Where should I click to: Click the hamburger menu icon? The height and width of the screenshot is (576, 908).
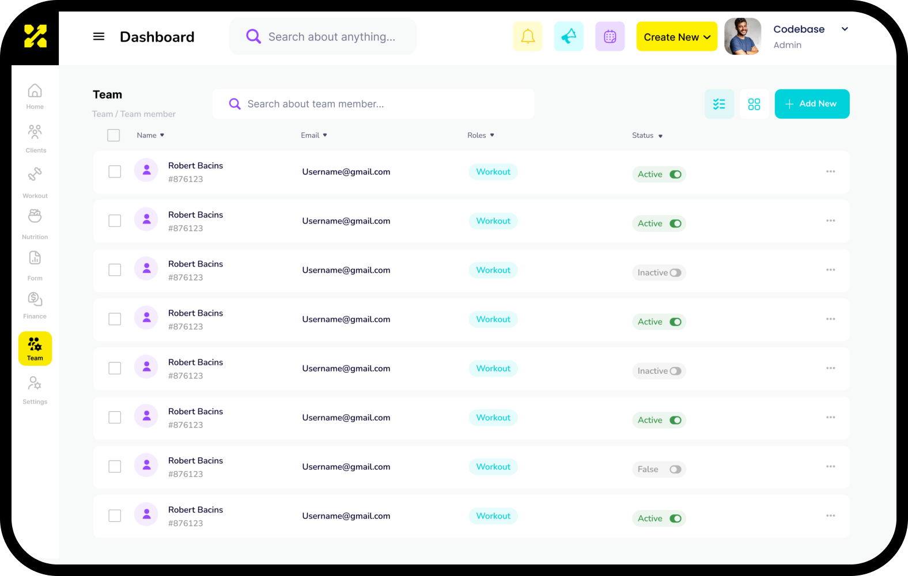99,37
